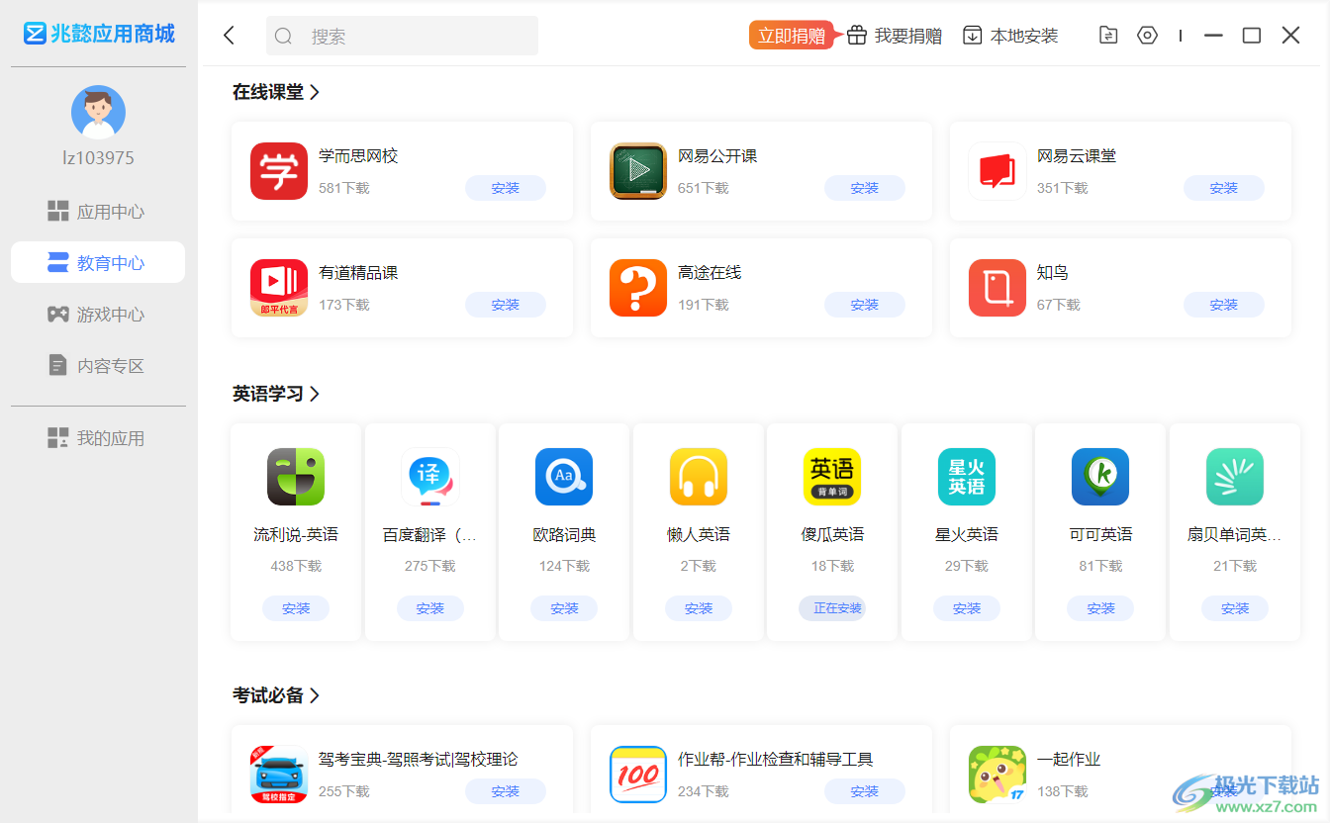The width and height of the screenshot is (1330, 823).
Task: Click the 学而思网校 title text
Action: coord(358,156)
